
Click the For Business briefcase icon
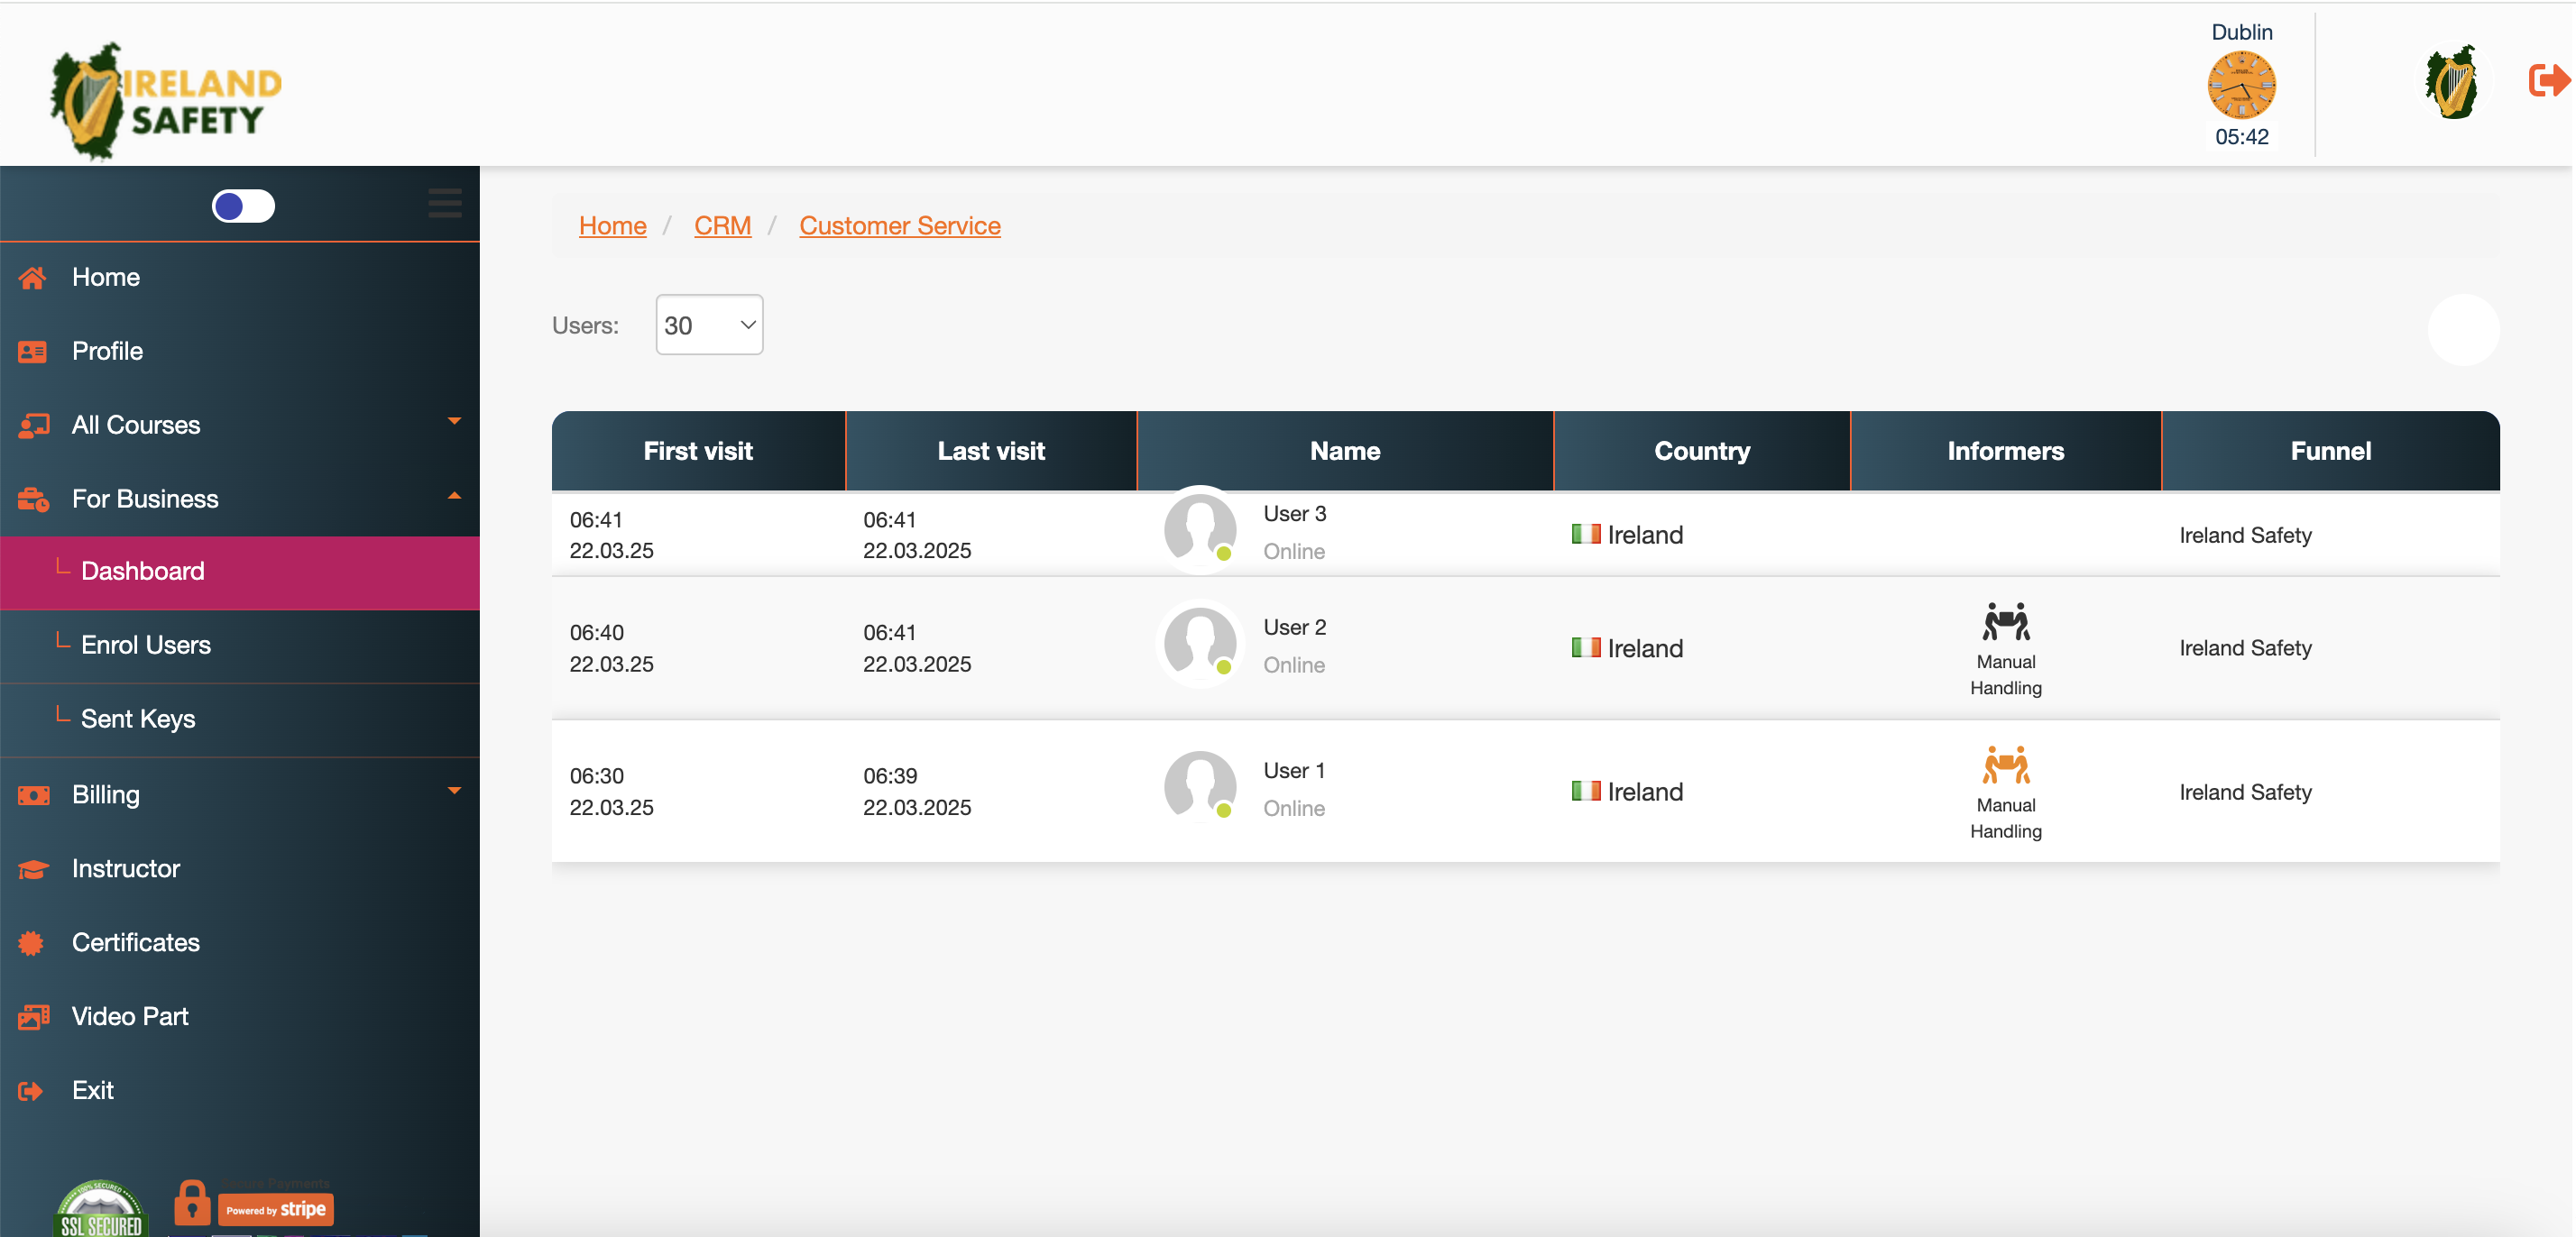(33, 499)
